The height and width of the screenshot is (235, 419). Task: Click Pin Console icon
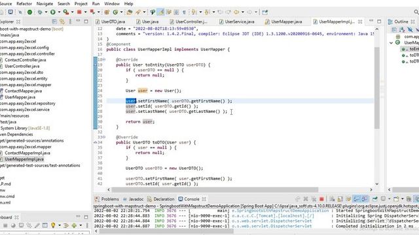point(374,199)
